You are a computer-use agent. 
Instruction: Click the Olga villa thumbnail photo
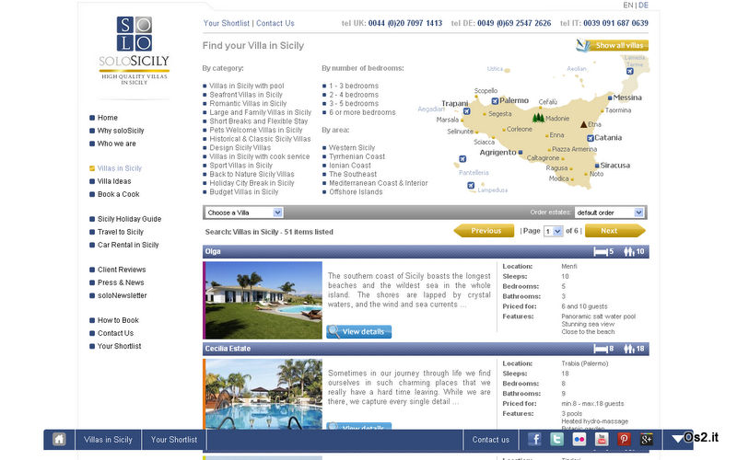tap(263, 300)
